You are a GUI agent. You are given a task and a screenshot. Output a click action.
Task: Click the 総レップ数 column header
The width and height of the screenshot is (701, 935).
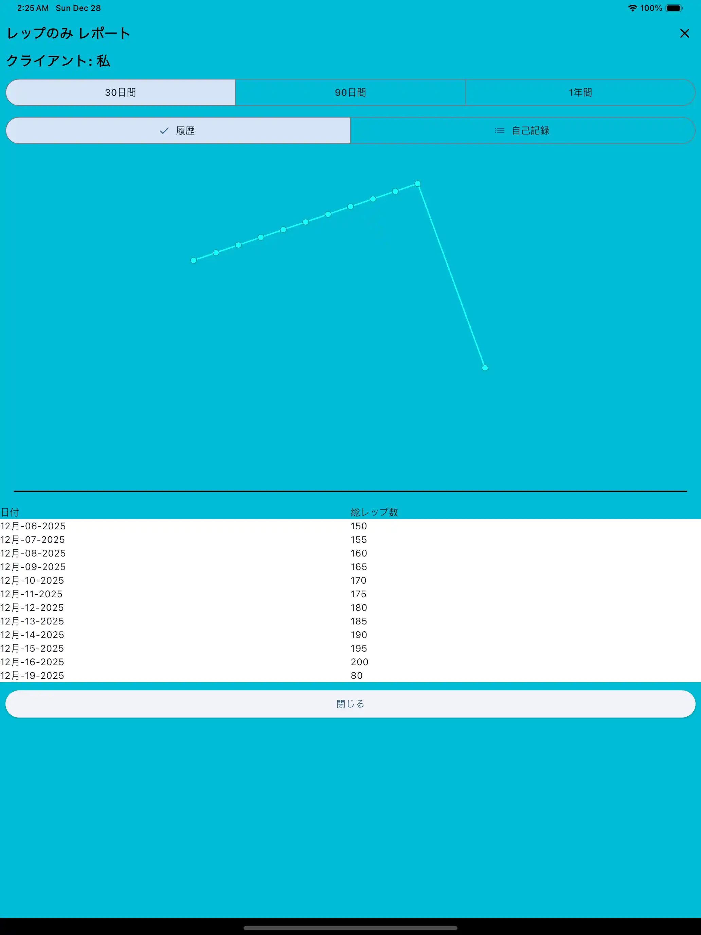[374, 512]
